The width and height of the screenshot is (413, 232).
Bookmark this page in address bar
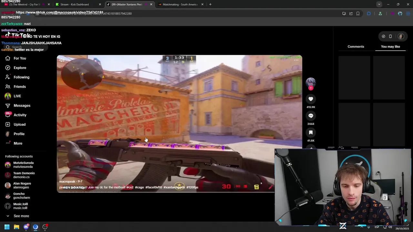pos(358,14)
